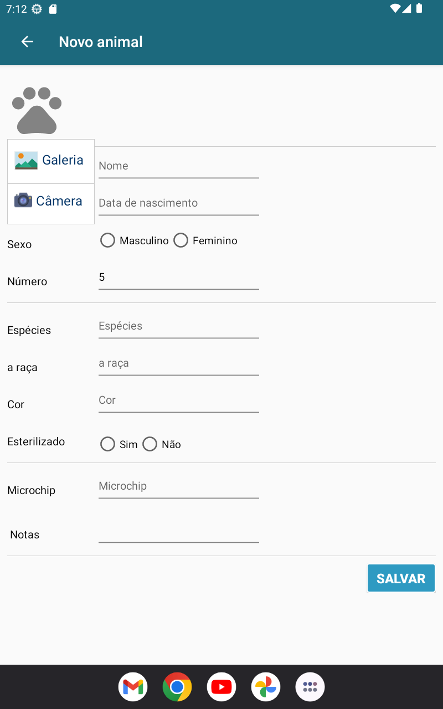This screenshot has height=709, width=443.
Task: Tap the back arrow in the header
Action: (27, 42)
